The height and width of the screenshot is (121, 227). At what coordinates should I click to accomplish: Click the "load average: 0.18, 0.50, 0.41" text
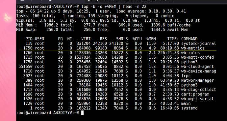151,11
